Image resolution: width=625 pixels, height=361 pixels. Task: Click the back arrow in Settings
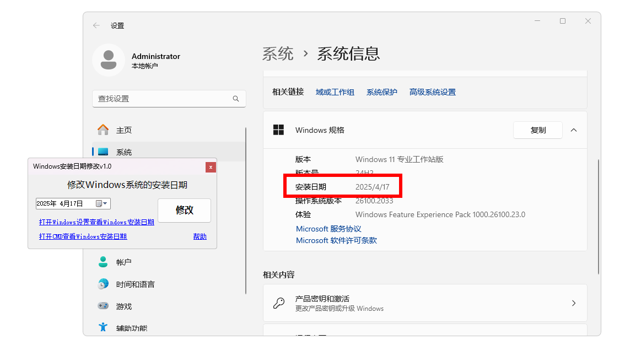point(96,25)
